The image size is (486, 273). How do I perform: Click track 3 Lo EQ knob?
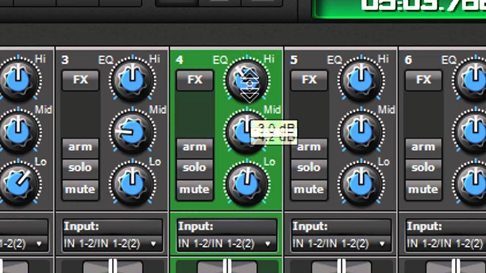click(x=133, y=184)
